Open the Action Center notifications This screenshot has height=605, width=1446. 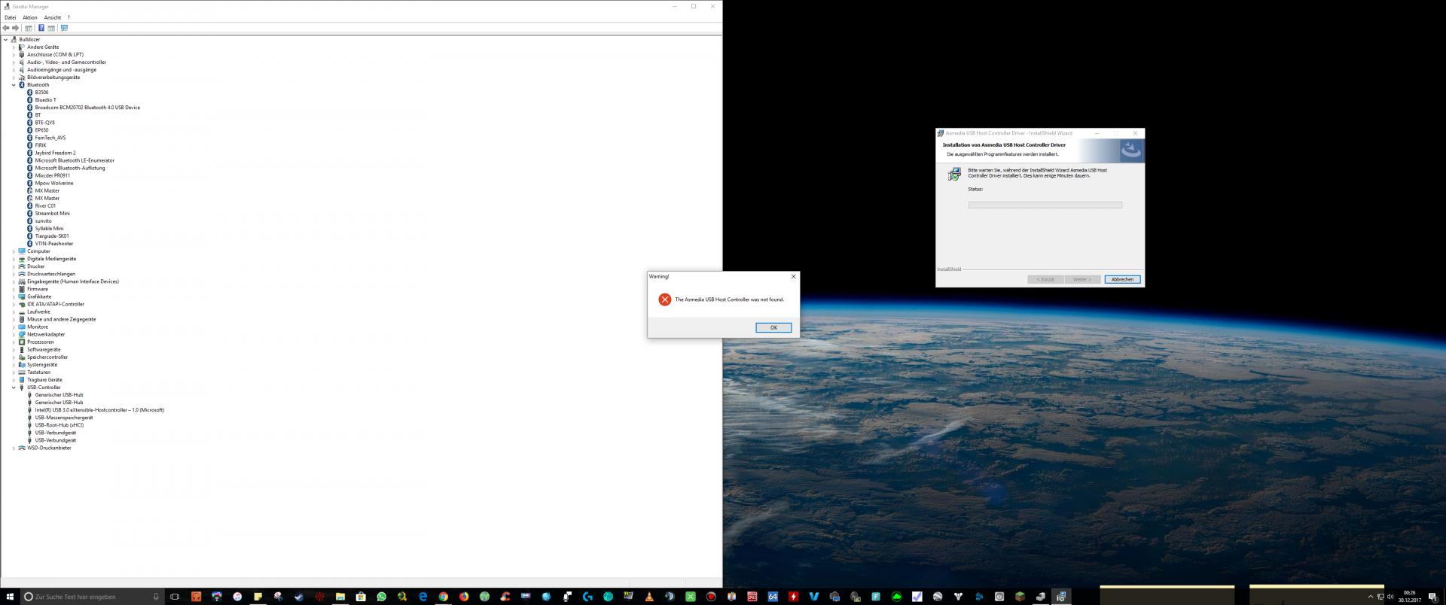[x=1432, y=597]
